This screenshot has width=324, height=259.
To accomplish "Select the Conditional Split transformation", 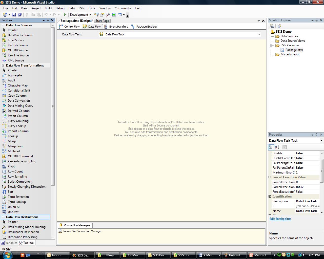I will pyautogui.click(x=19, y=91).
